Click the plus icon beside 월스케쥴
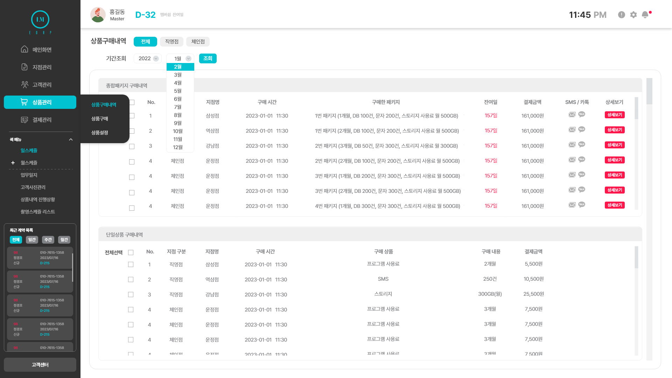672x378 pixels. click(13, 163)
